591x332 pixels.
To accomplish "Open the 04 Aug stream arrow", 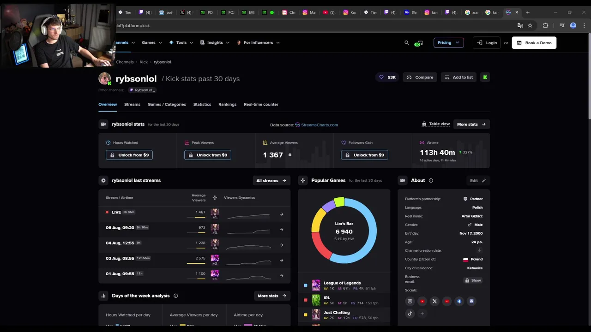I will (282, 245).
